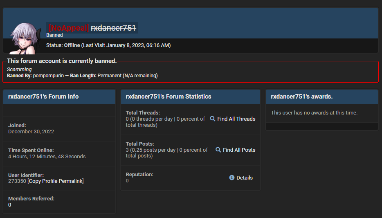
Task: View reputation Details link
Action: [x=244, y=178]
